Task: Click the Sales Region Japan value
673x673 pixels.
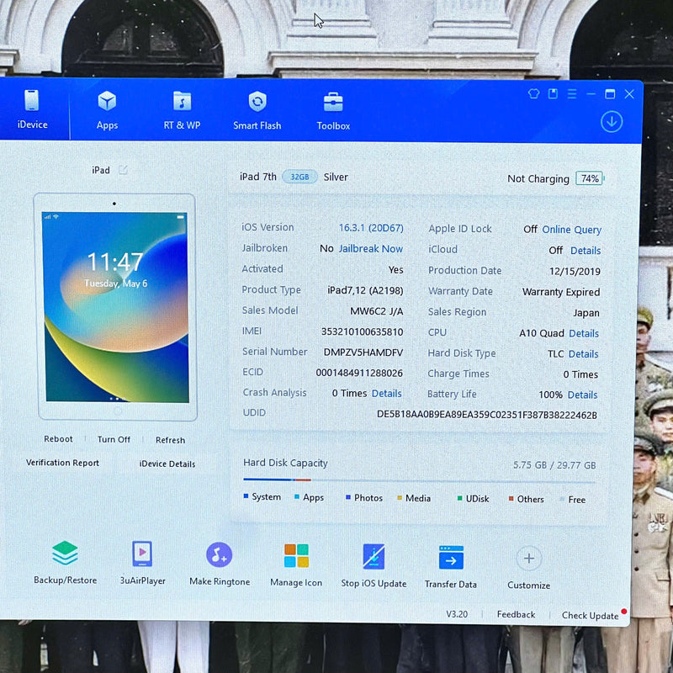Action: pyautogui.click(x=586, y=313)
